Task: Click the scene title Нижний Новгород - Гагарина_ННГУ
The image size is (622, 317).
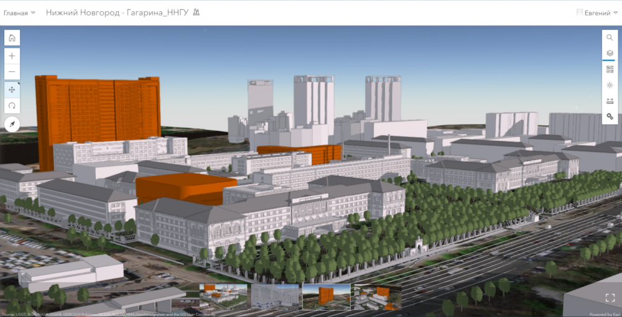Action: click(118, 12)
